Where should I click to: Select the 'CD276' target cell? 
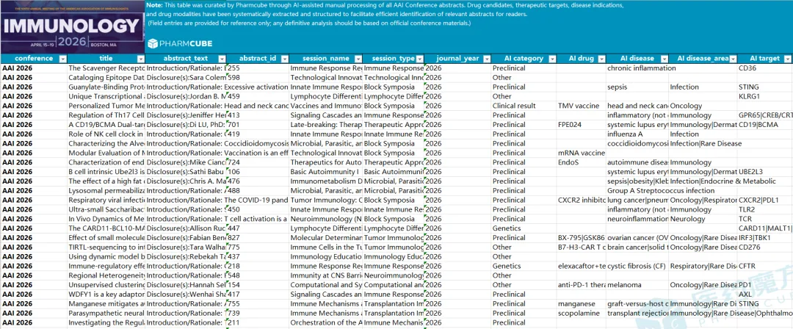coord(765,247)
